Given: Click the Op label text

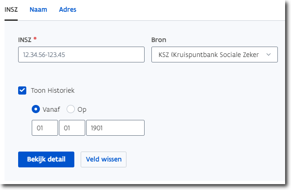Looking at the screenshot, I should tap(82, 109).
